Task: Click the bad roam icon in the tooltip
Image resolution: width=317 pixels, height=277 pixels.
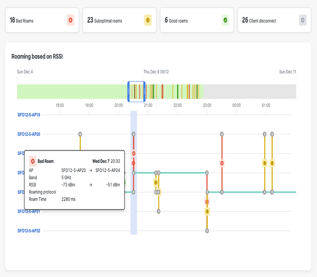Action: pyautogui.click(x=32, y=161)
